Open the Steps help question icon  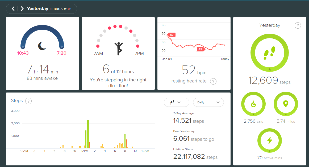pos(28,101)
